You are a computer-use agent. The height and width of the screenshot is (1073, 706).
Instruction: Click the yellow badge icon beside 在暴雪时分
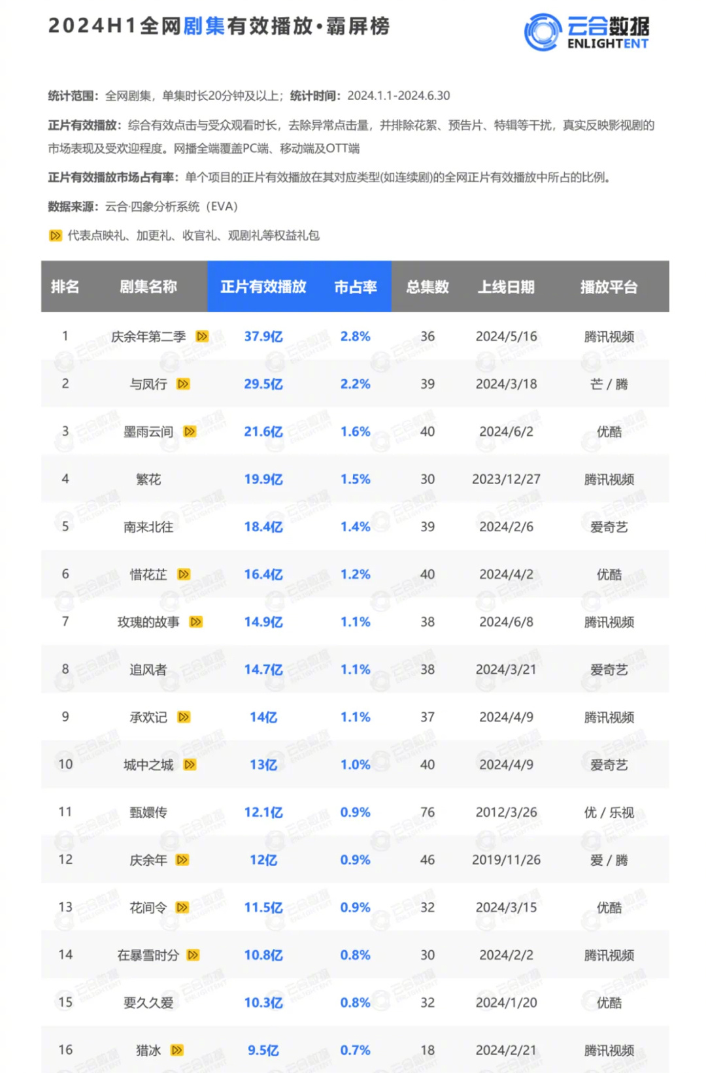(x=193, y=955)
